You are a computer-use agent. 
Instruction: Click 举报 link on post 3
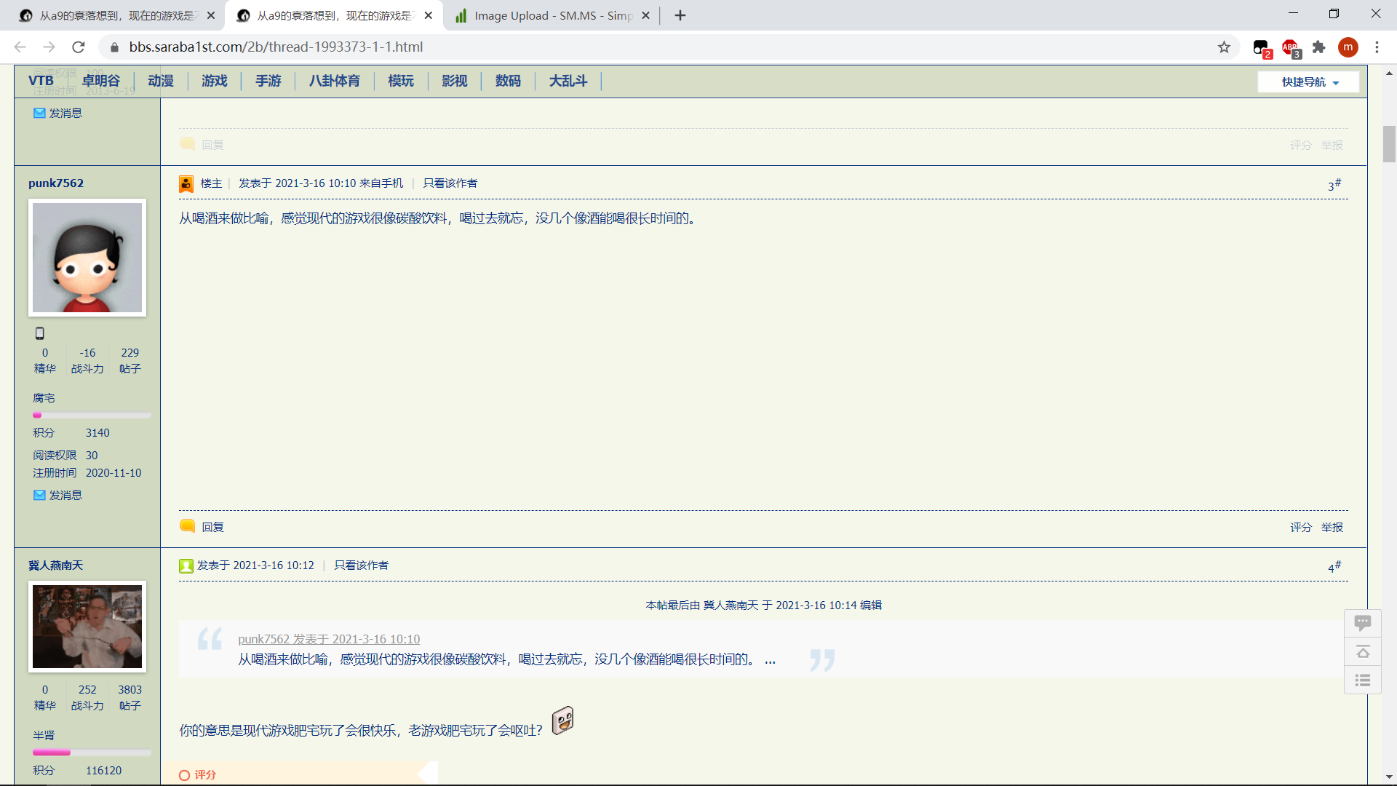[x=1332, y=527]
